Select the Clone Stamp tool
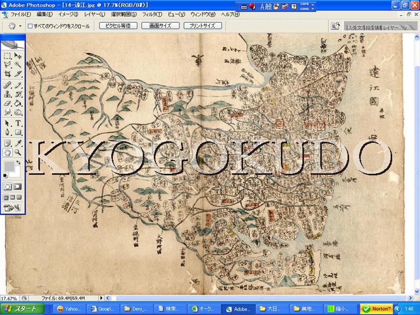 [x=7, y=94]
